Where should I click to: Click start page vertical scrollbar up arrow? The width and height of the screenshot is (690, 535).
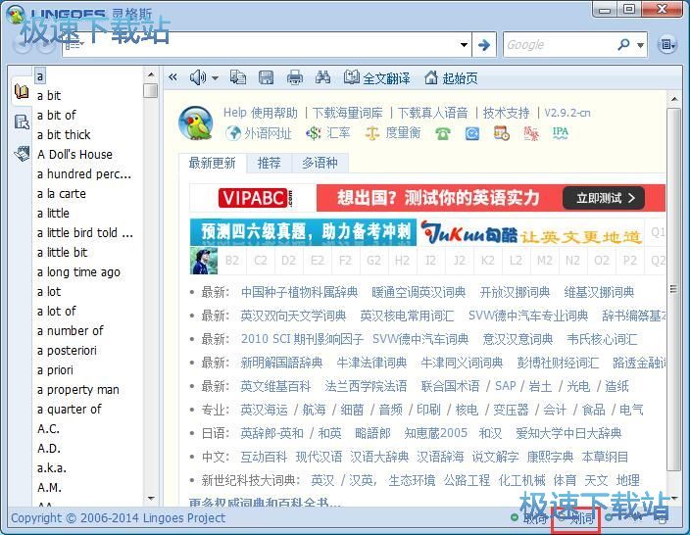pyautogui.click(x=673, y=99)
